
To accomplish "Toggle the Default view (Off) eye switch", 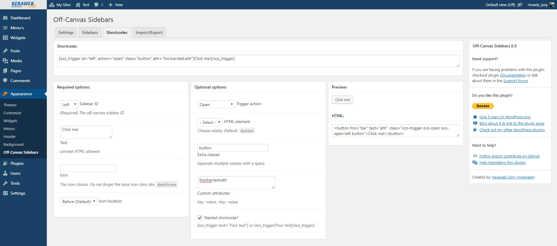I will click(520, 5).
